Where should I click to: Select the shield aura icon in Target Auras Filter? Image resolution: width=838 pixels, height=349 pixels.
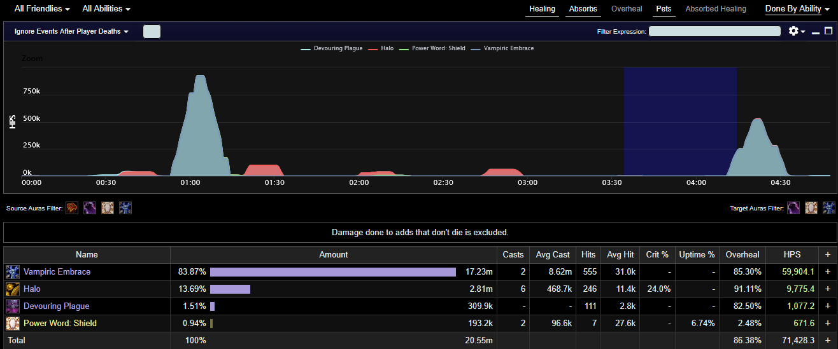coord(811,208)
